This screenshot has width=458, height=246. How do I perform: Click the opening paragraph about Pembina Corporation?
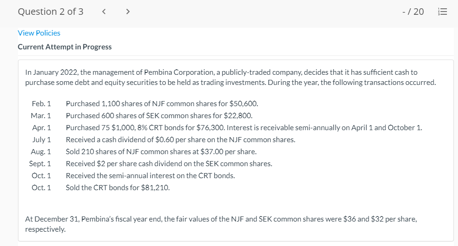230,78
